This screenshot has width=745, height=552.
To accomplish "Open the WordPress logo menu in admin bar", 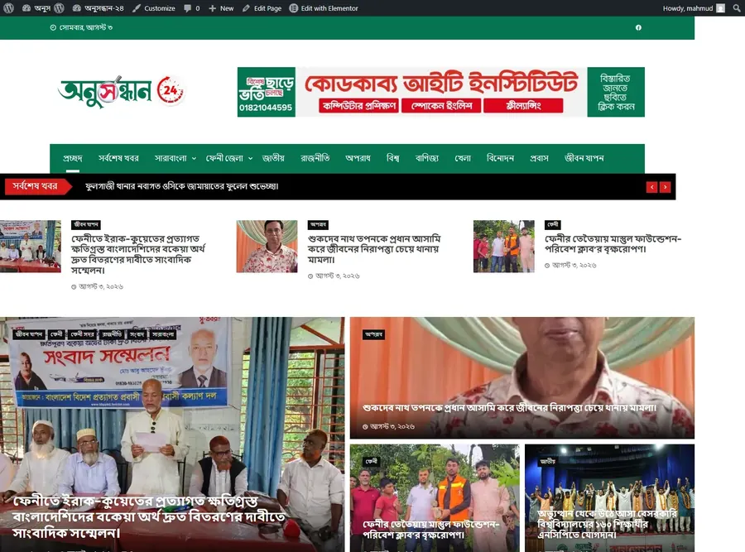I will (x=8, y=8).
